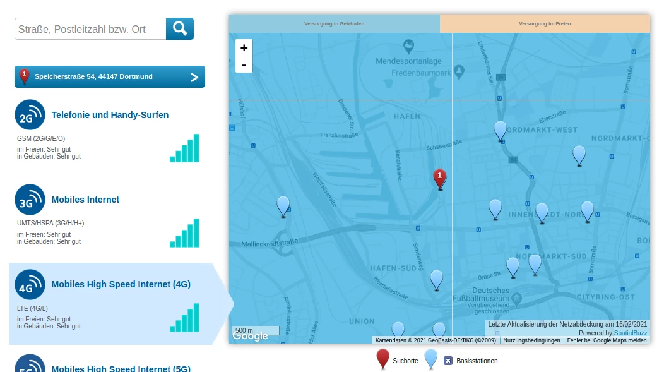Click the 4G signal strength bars
This screenshot has width=664, height=372.
tap(185, 318)
